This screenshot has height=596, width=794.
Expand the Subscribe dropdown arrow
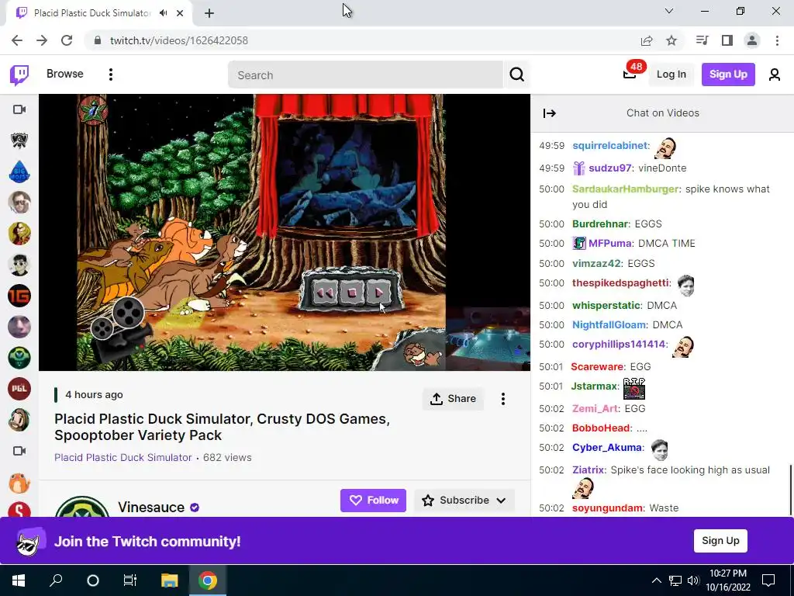click(502, 501)
